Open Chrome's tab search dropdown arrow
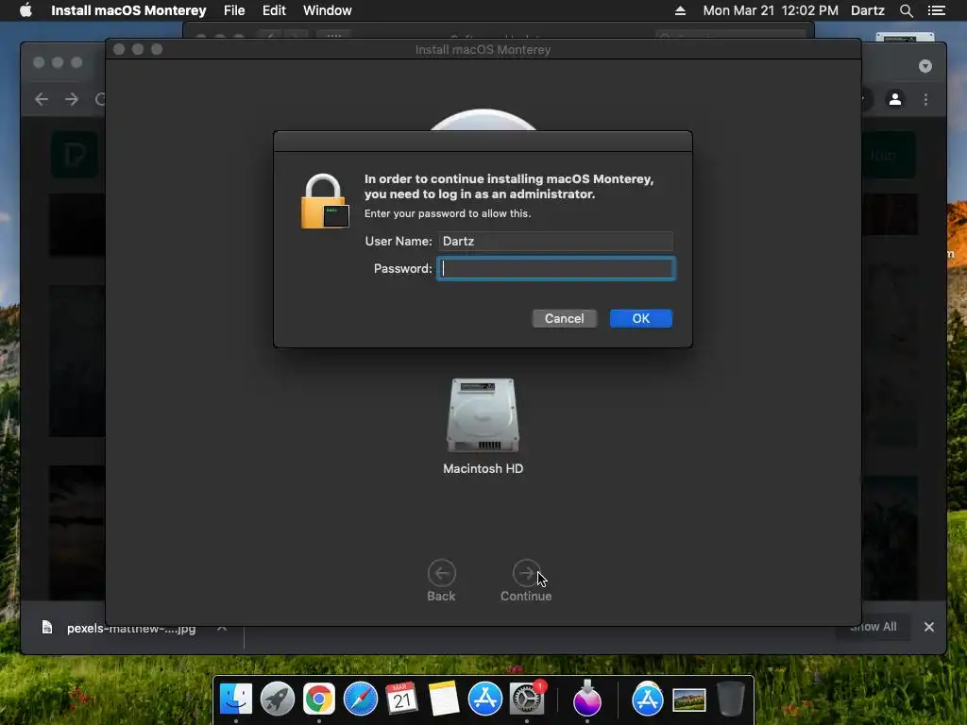 pyautogui.click(x=925, y=66)
